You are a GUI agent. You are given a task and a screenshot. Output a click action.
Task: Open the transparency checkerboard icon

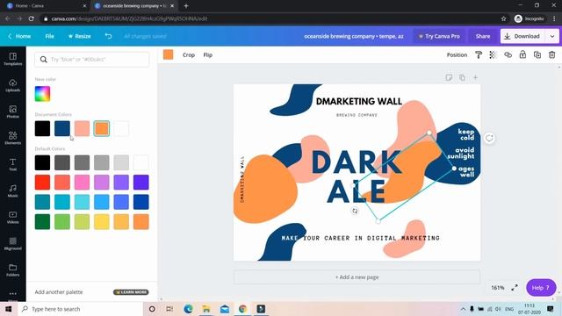(x=494, y=54)
